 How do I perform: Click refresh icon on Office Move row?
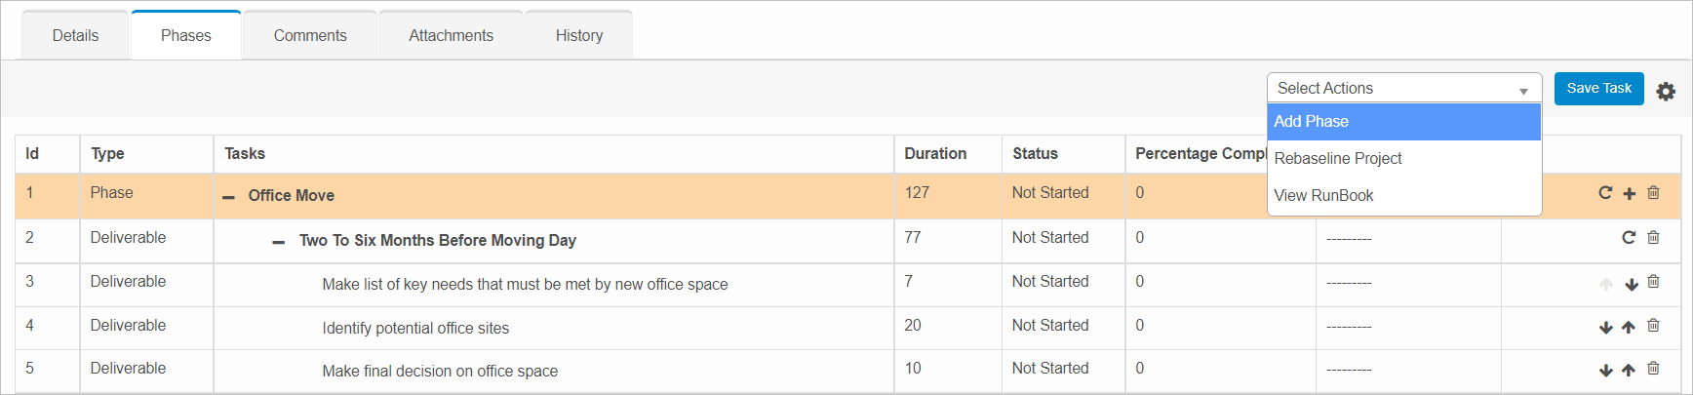tap(1605, 193)
